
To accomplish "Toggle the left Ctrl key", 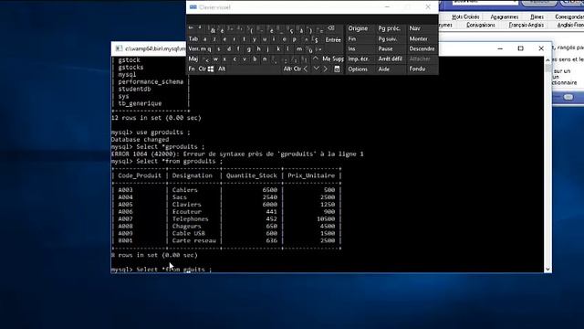I will [x=203, y=69].
